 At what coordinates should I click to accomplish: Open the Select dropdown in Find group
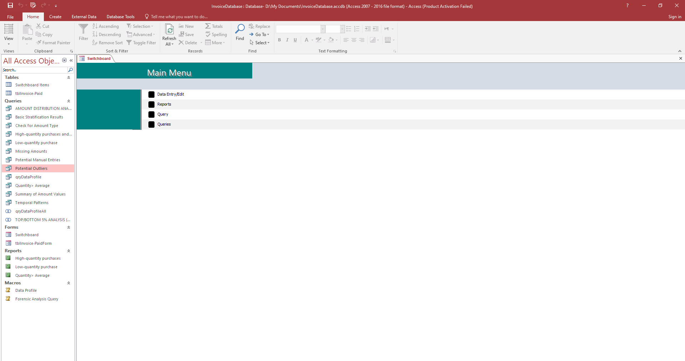tap(259, 43)
